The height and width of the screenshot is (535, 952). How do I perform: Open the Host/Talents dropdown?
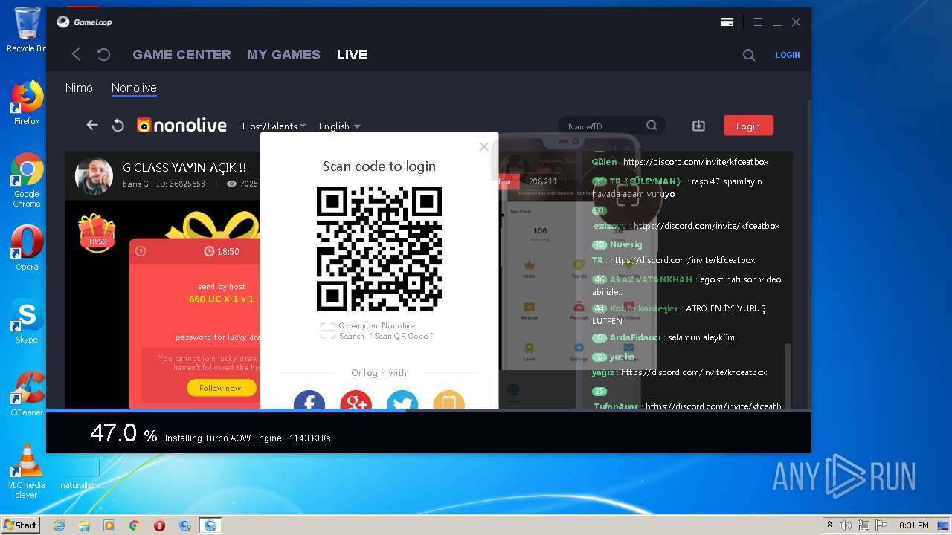(x=274, y=126)
